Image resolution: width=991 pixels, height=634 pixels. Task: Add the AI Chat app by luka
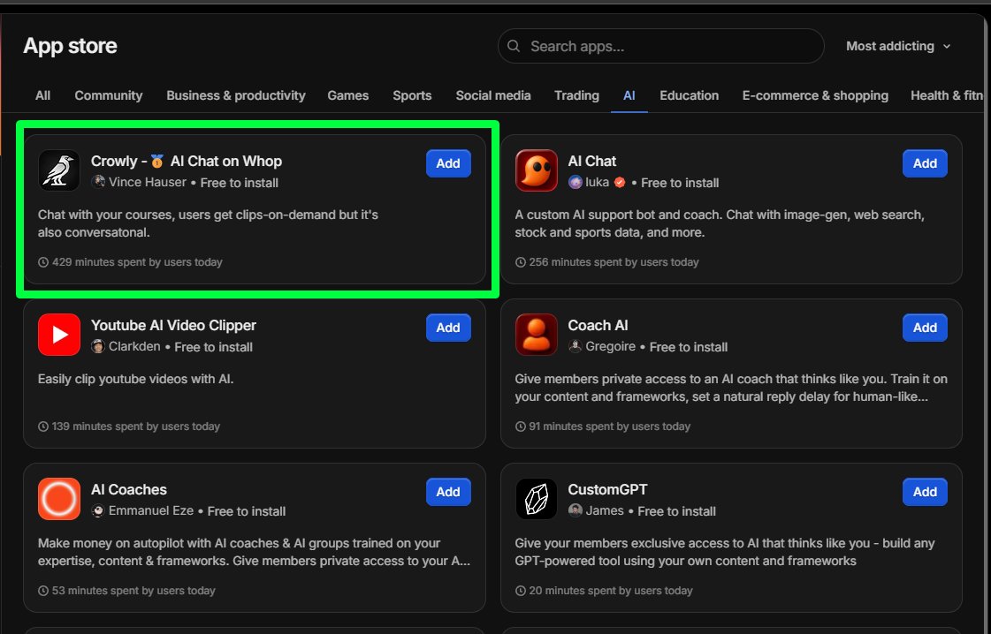(x=925, y=163)
